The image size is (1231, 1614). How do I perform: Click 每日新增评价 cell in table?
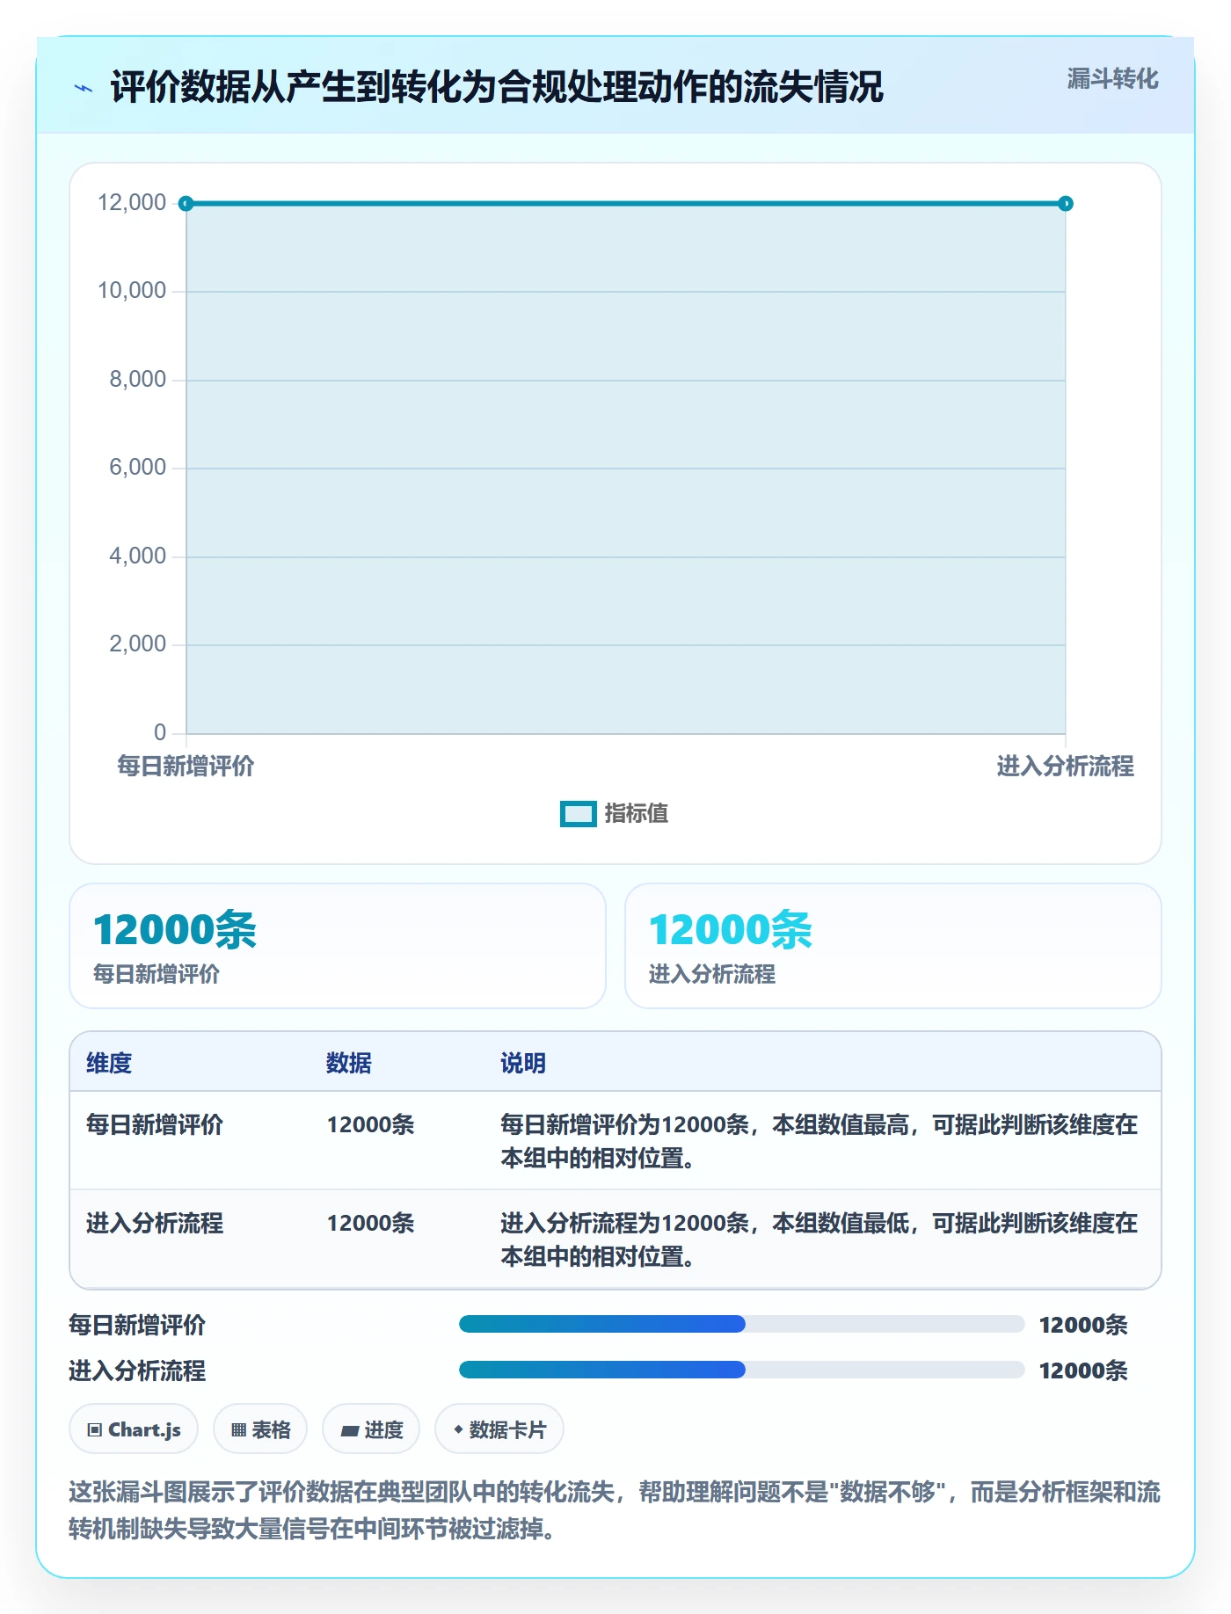click(155, 1125)
